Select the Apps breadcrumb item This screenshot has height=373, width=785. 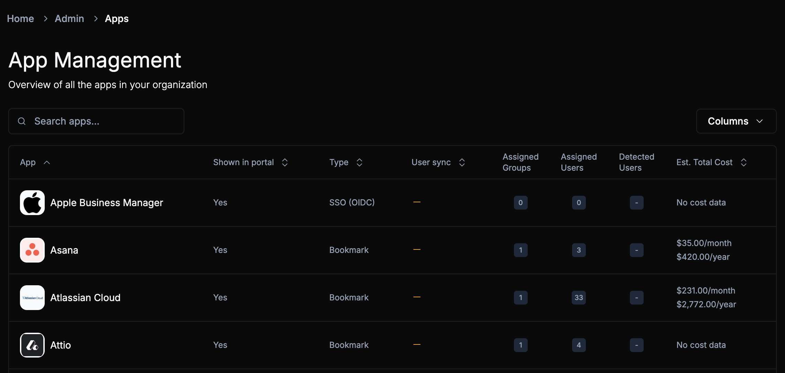(117, 19)
